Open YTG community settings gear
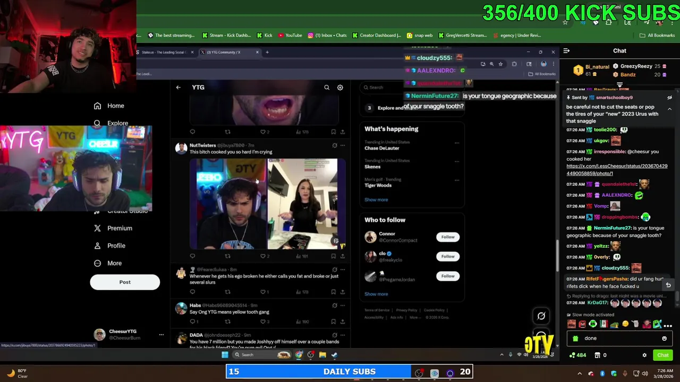 (x=340, y=88)
